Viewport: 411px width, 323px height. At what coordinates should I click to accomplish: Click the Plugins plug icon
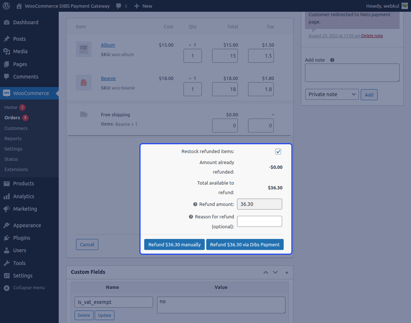pos(7,238)
